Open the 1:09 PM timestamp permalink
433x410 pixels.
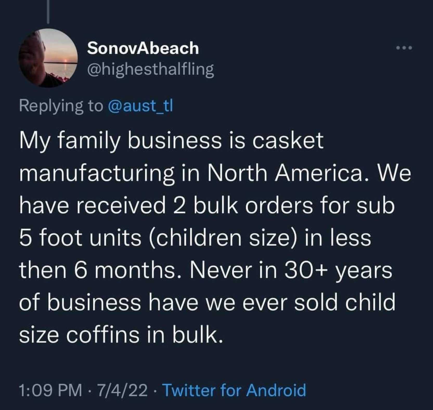(50, 390)
